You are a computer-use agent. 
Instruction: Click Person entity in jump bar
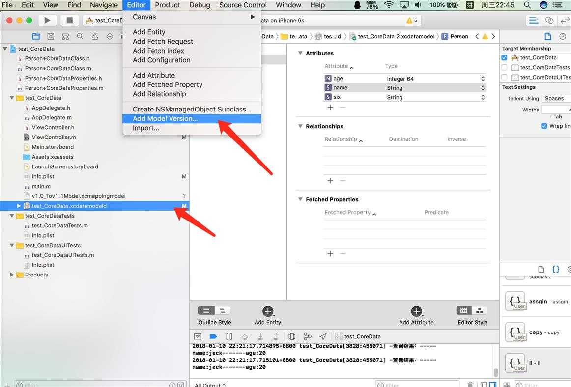coord(455,36)
